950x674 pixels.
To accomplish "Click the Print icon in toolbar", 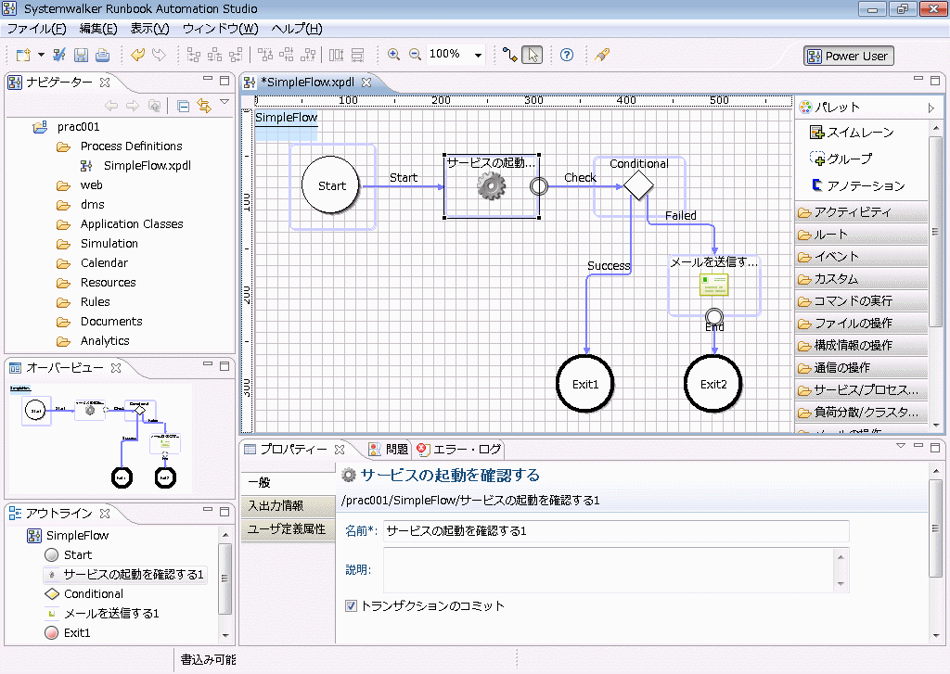I will pos(102,55).
